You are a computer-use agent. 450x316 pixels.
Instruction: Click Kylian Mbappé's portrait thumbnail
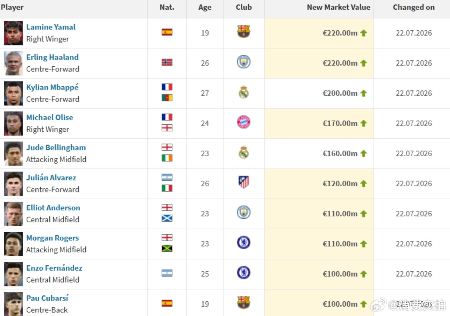[x=13, y=93]
